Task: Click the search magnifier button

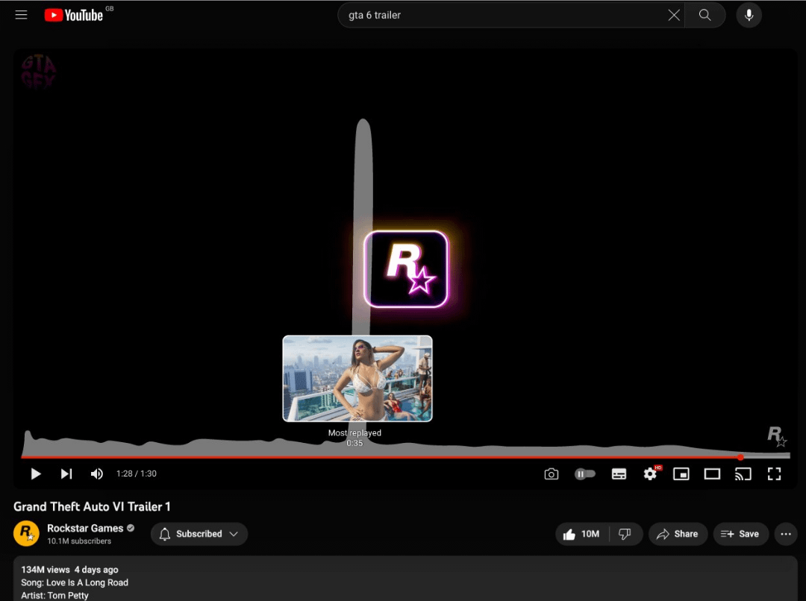Action: click(x=705, y=15)
